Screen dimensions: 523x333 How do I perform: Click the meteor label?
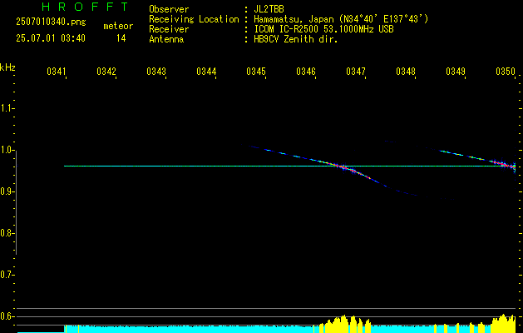pos(118,26)
